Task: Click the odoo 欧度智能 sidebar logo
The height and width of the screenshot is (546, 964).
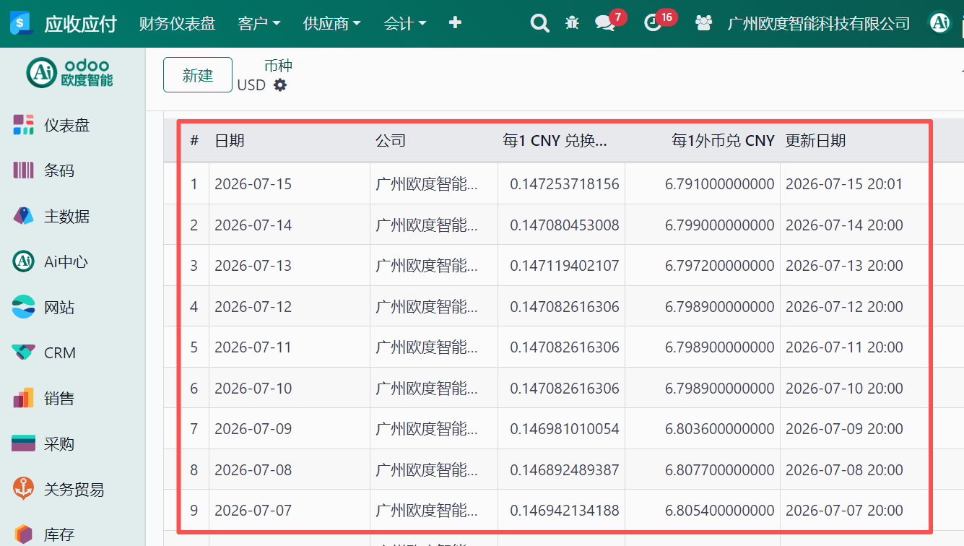Action: click(70, 73)
